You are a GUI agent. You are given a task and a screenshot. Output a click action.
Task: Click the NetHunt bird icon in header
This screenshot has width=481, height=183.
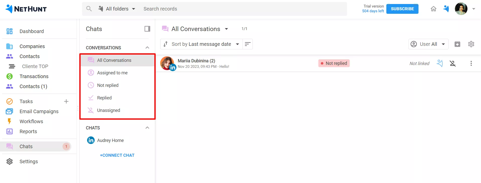tap(446, 9)
